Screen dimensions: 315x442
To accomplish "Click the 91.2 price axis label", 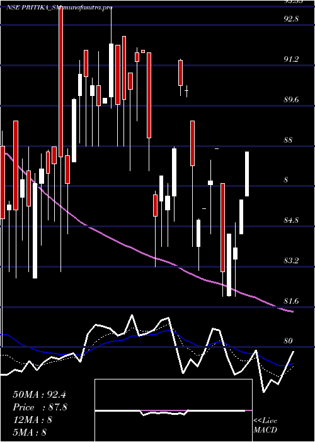I will [291, 59].
